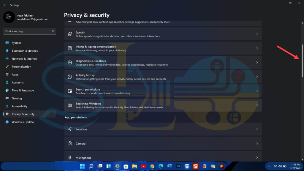
Task: Expand Diagnostics & feedback chevron
Action: tap(257, 62)
